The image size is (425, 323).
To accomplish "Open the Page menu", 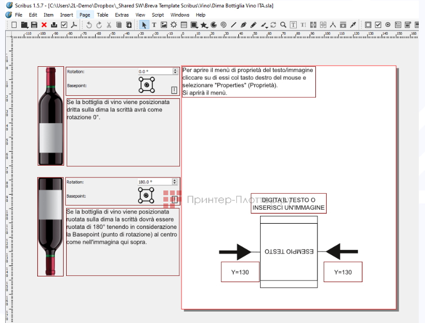I will coord(84,14).
